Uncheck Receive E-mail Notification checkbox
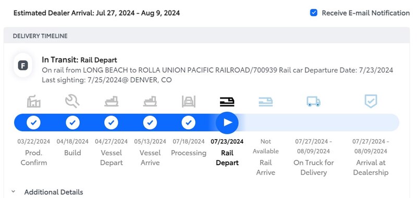The image size is (417, 198). [314, 13]
